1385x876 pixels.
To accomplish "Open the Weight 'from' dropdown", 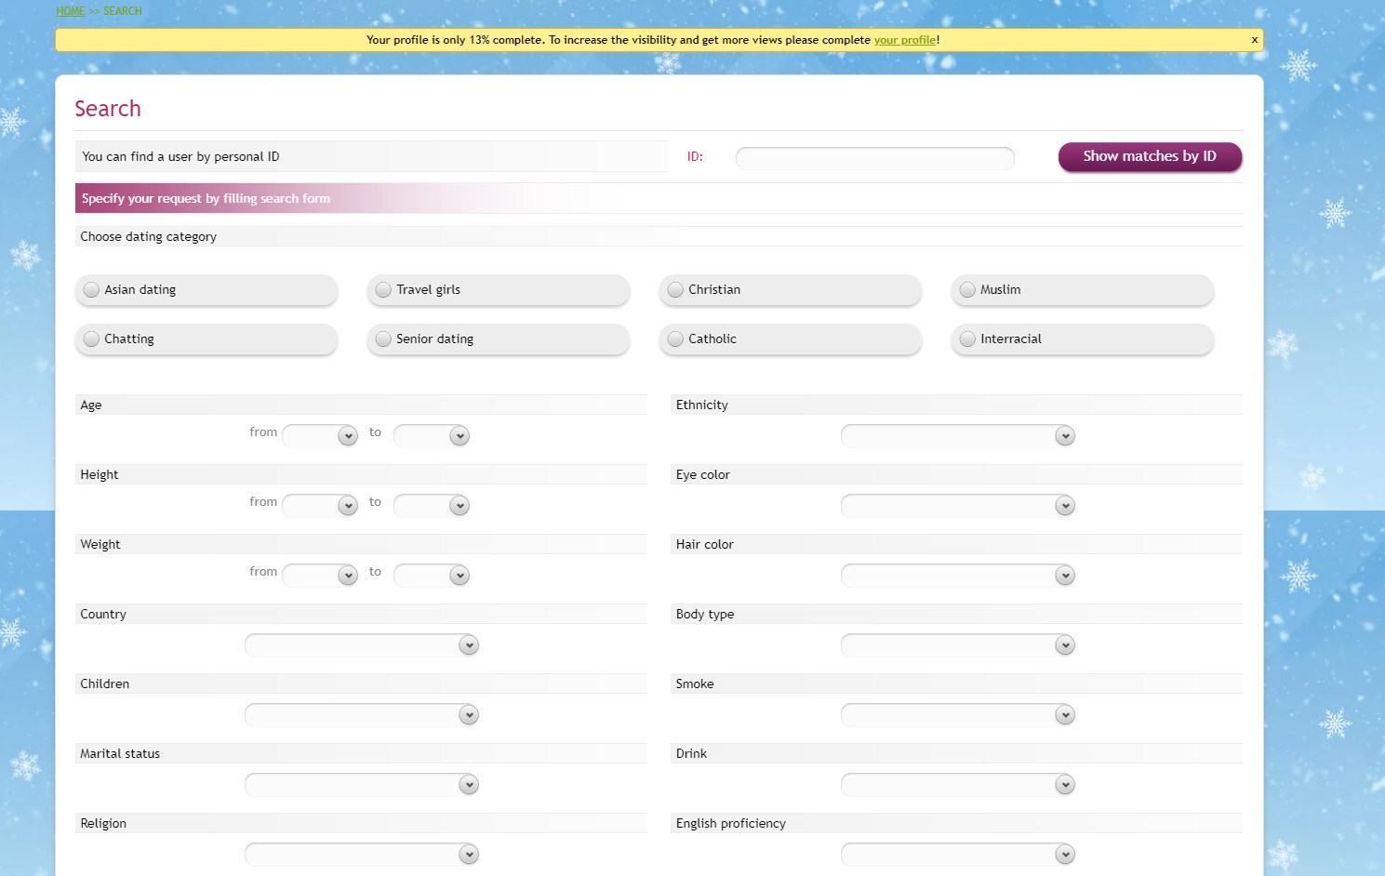I will click(x=320, y=575).
